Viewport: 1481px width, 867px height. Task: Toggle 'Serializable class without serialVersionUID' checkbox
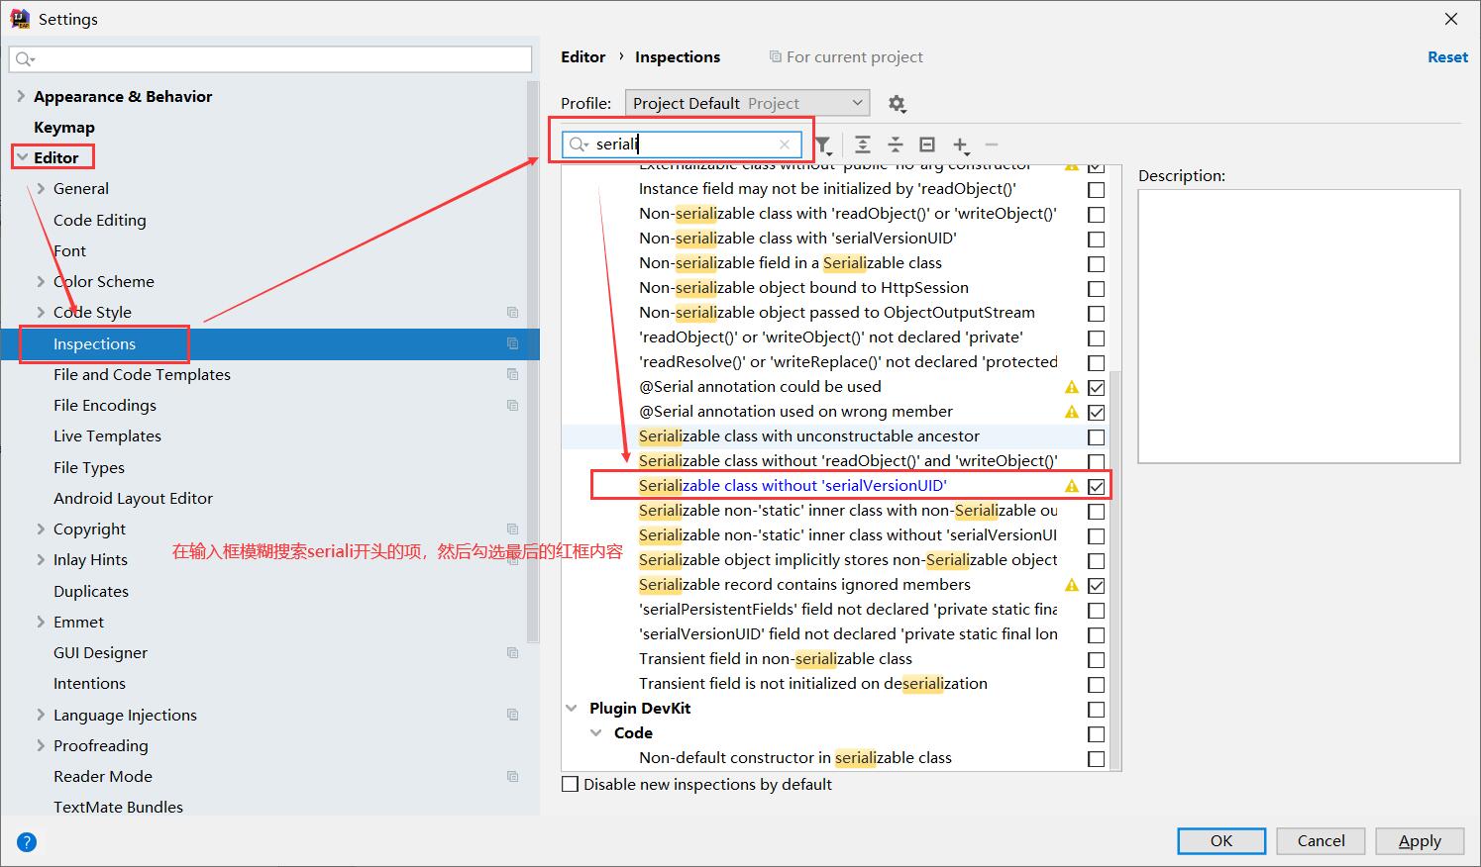coord(1096,486)
